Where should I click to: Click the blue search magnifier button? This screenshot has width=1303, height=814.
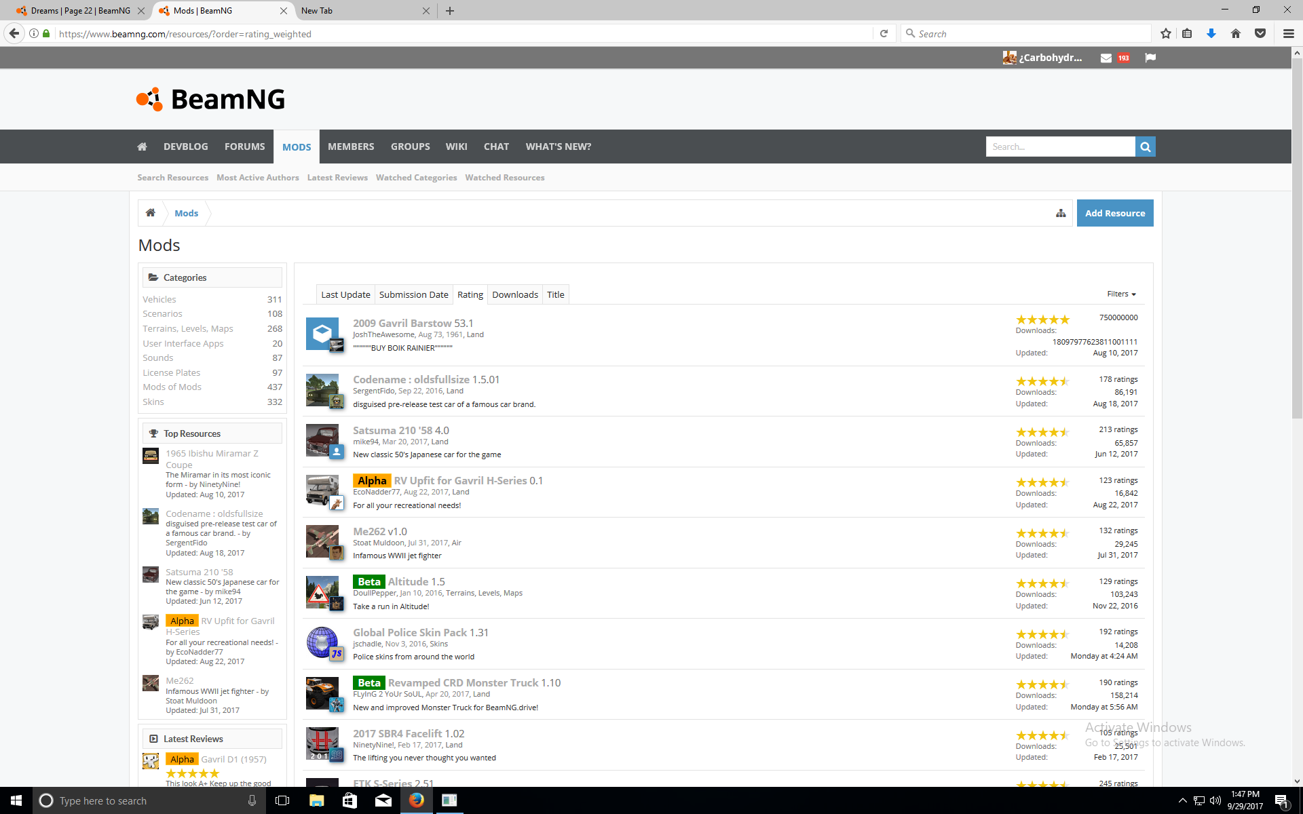point(1146,147)
